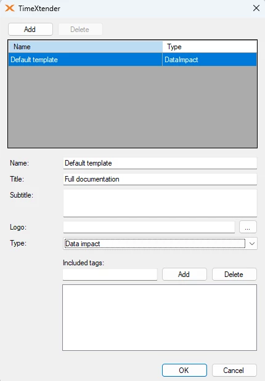Click the disabled Delete template button

click(80, 30)
